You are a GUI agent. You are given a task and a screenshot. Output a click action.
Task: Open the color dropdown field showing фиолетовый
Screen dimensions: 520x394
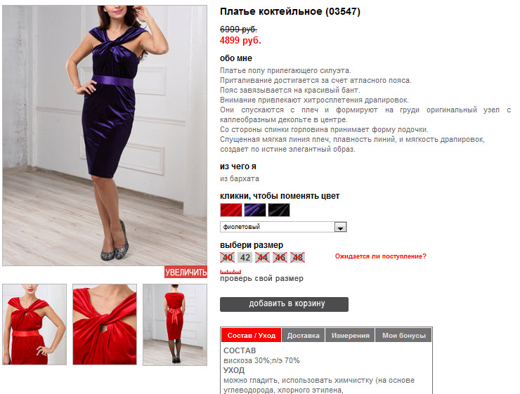(283, 227)
